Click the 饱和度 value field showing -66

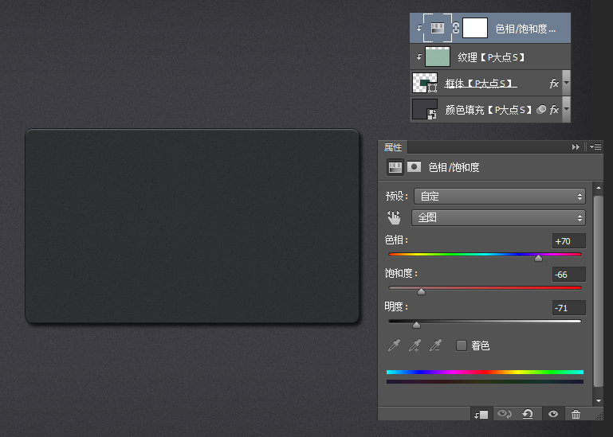tap(569, 275)
